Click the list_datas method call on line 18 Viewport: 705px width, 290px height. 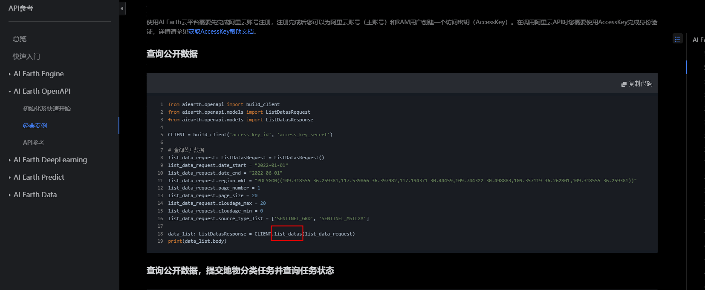[287, 234]
